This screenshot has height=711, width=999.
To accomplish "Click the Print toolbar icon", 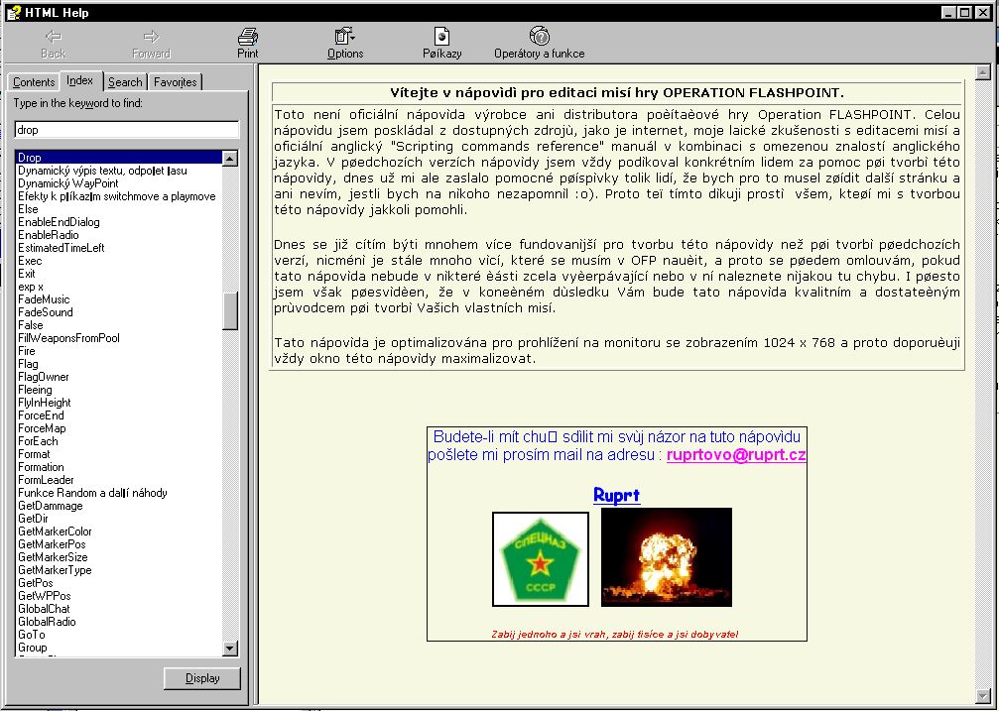I will point(247,37).
